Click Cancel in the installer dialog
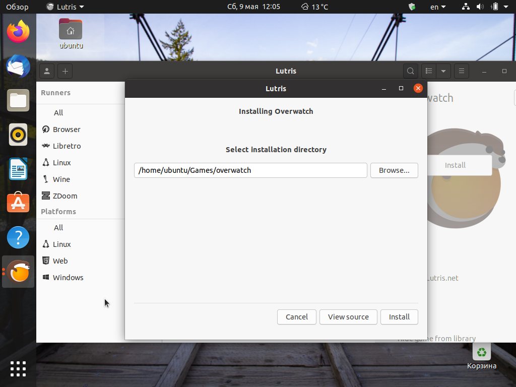516x387 pixels. 296,317
